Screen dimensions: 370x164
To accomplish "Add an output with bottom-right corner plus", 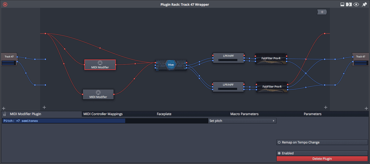I will tap(366, 108).
